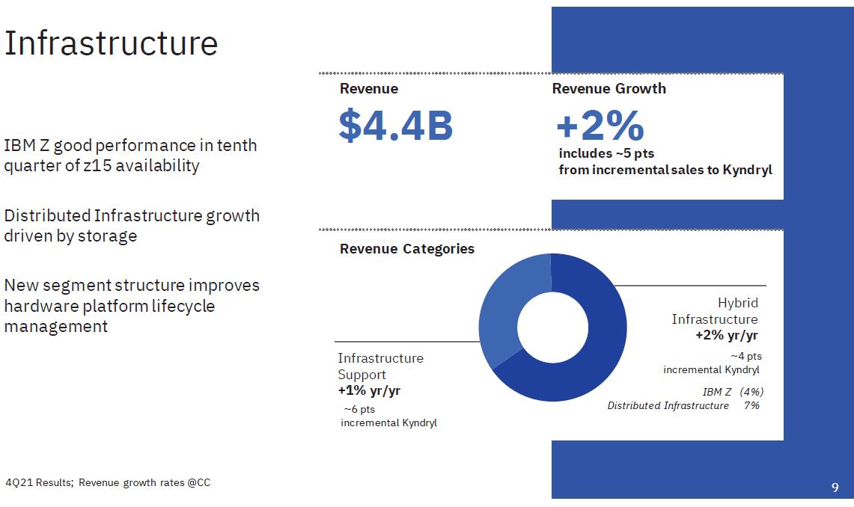Click the $4.4B revenue figure
854x507 pixels.
coord(395,125)
